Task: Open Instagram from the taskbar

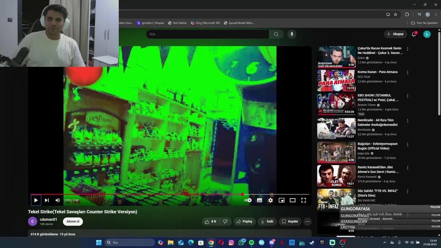Action: point(231,242)
